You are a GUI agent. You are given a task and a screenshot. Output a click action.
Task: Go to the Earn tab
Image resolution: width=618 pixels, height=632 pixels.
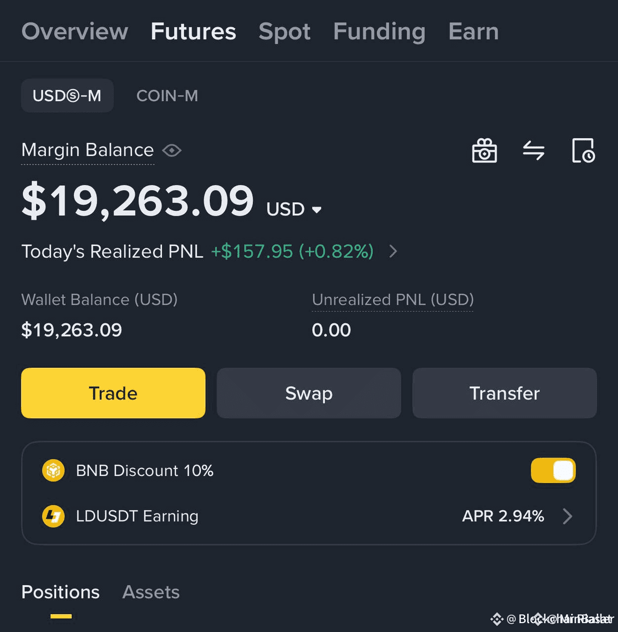coord(474,32)
